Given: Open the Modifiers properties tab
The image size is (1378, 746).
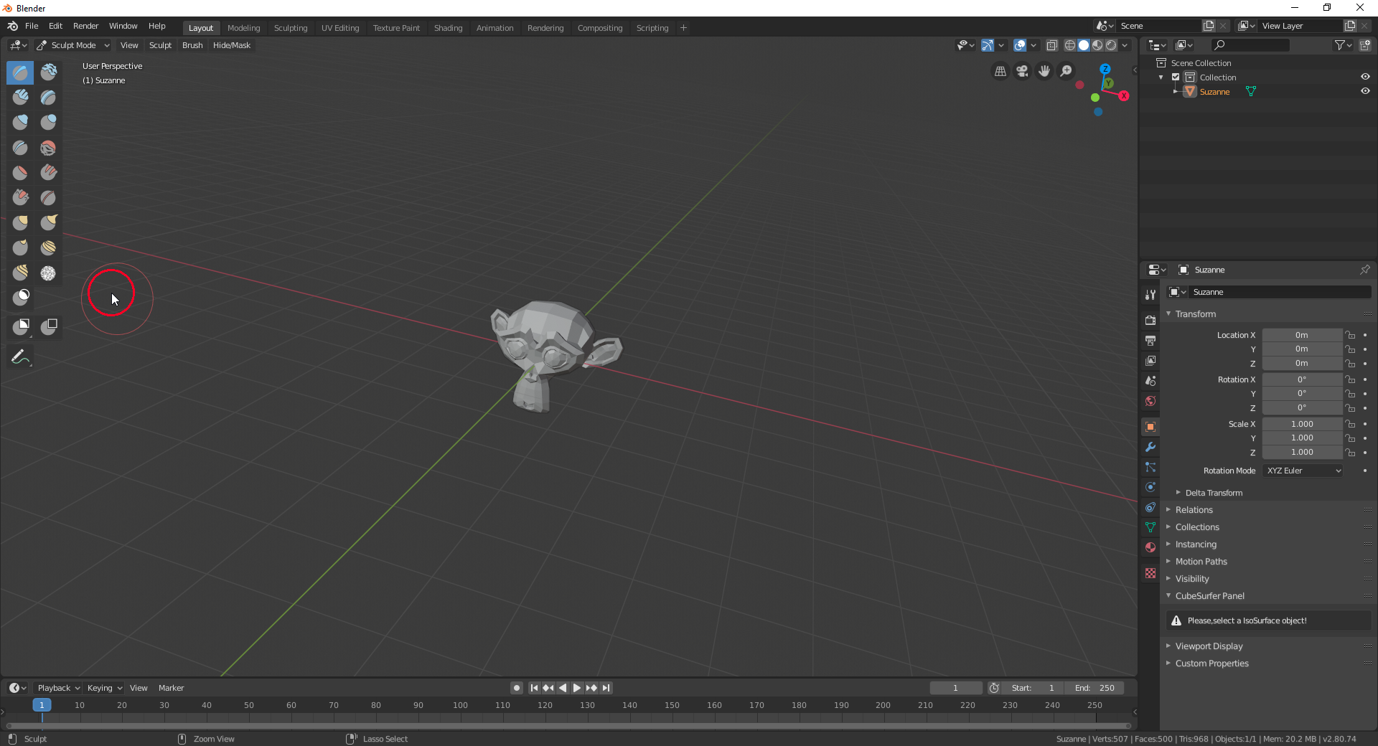Looking at the screenshot, I should point(1150,447).
